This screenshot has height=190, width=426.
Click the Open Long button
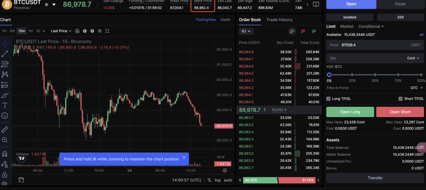point(350,112)
